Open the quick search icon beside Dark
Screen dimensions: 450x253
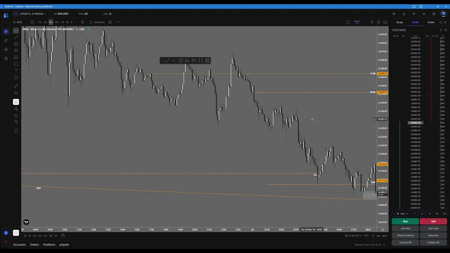[372, 22]
